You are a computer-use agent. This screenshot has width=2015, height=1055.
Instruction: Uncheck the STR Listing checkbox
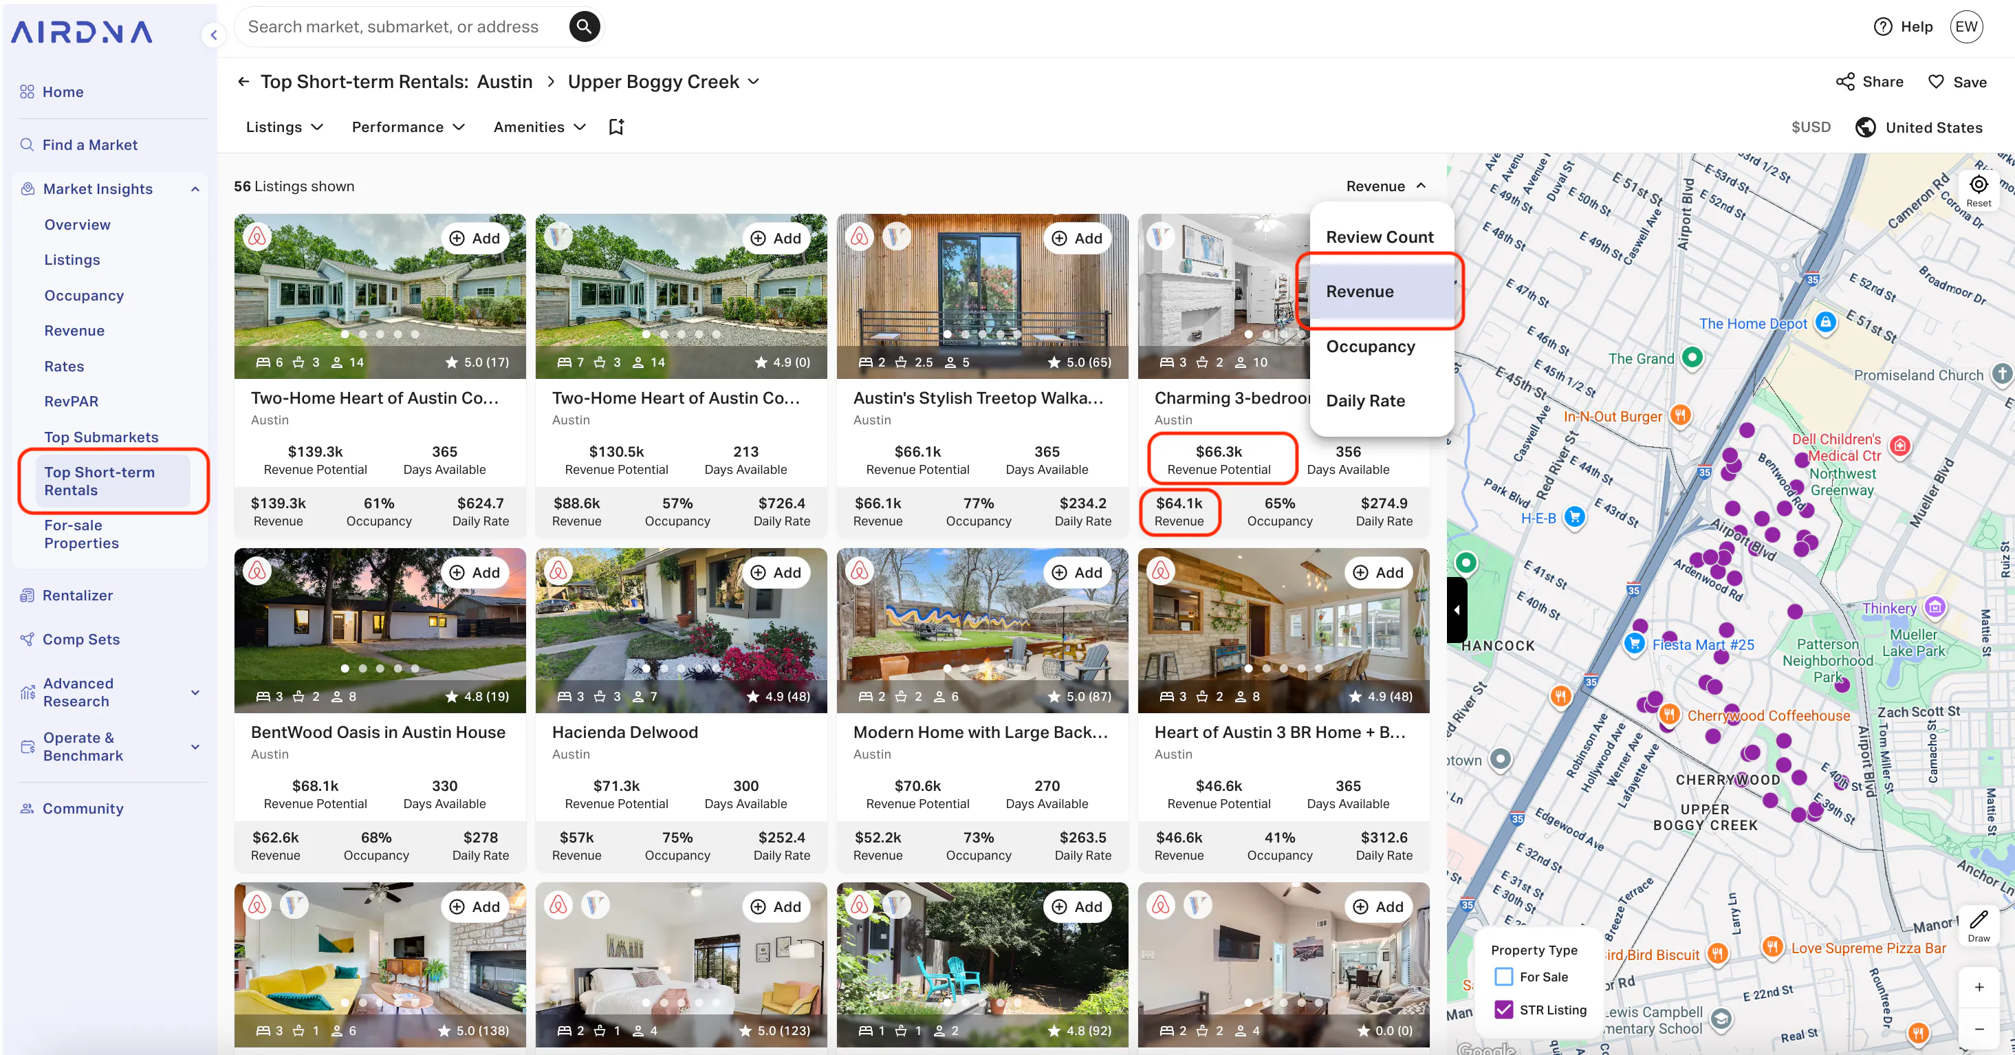click(x=1503, y=1009)
